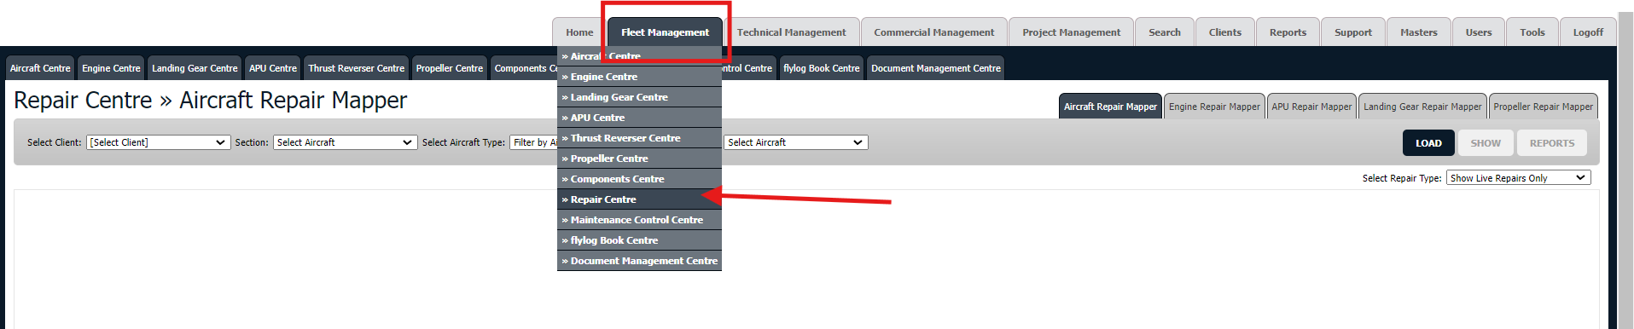
Task: Expand the Select Repair Type dropdown
Action: click(1518, 178)
